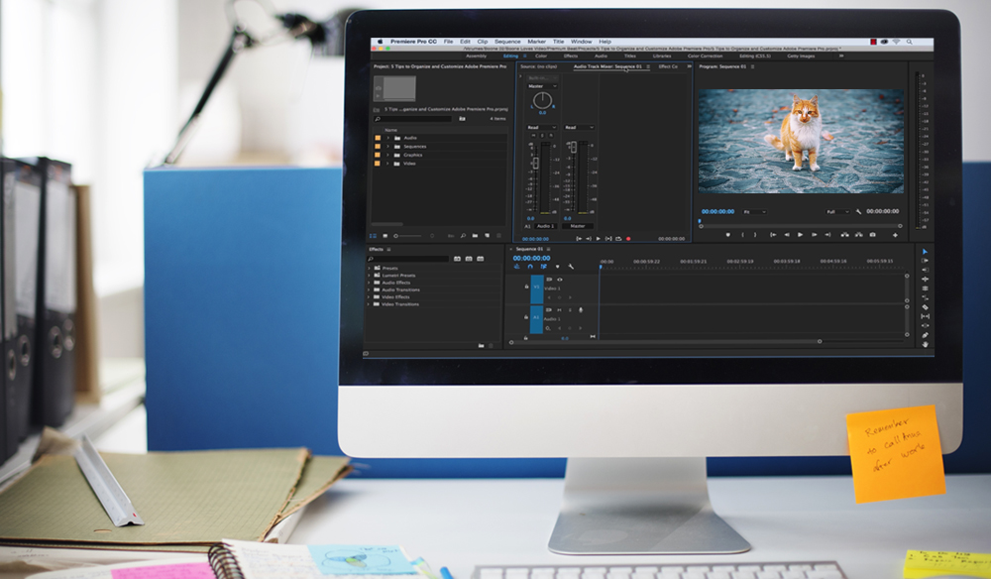Switch to the Color workspace tab
This screenshot has width=991, height=579.
point(539,57)
